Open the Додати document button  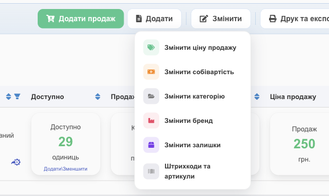(x=154, y=19)
